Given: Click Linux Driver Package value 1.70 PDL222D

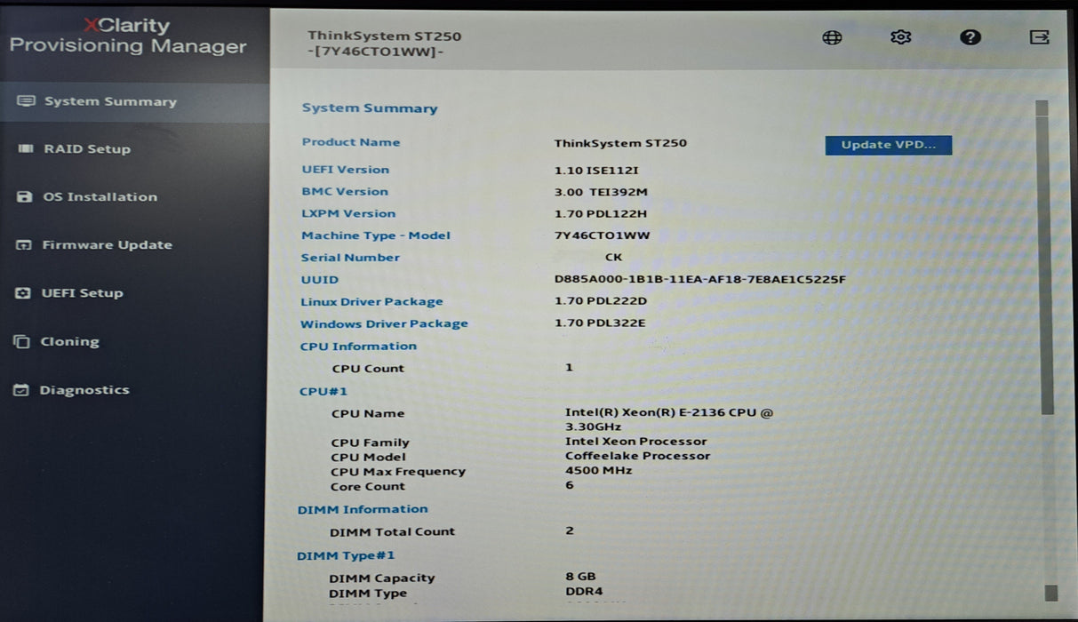Looking at the screenshot, I should point(601,301).
